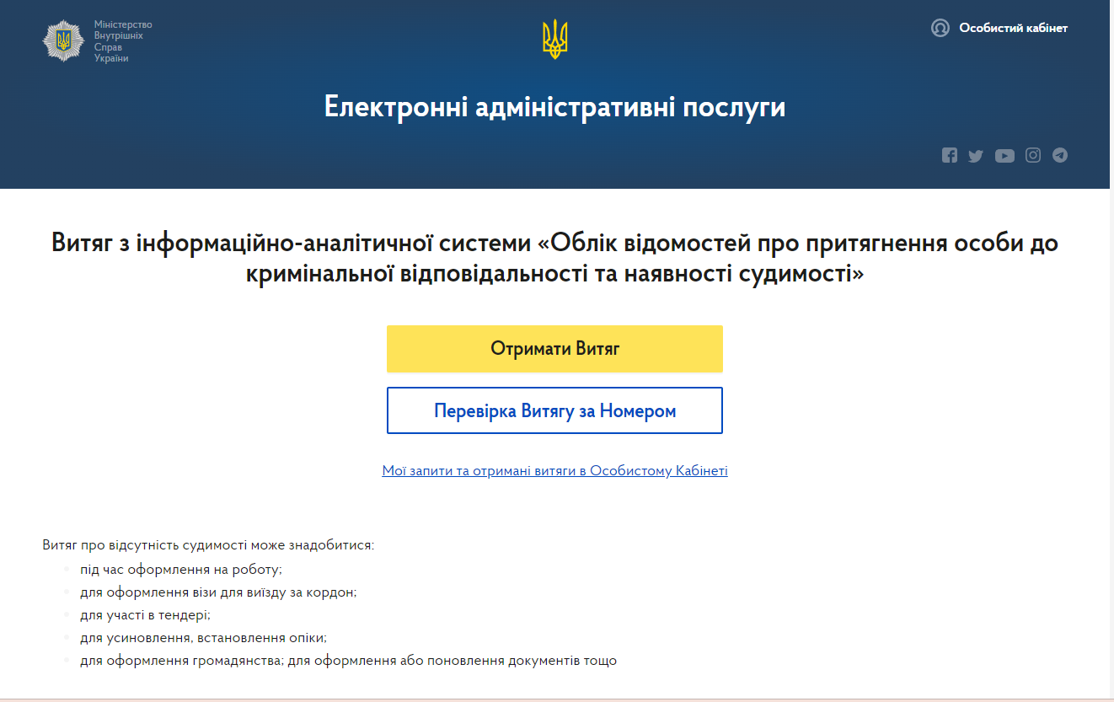The width and height of the screenshot is (1114, 702).
Task: Open the YouTube social icon
Action: pyautogui.click(x=1004, y=156)
